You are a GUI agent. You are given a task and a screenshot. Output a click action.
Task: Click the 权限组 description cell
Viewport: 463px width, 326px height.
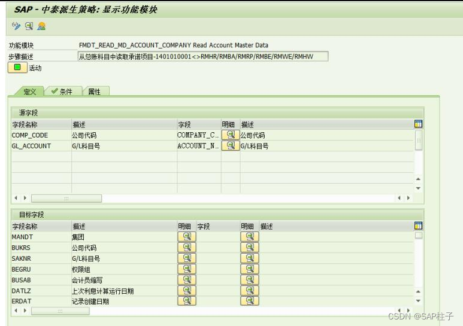pos(125,269)
